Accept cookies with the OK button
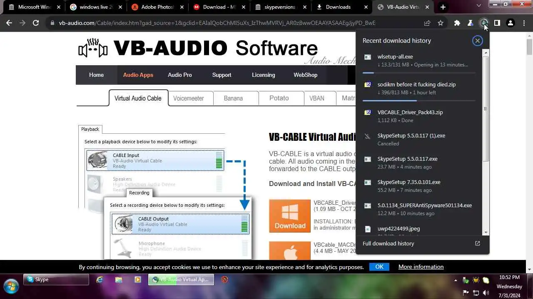533x299 pixels. tap(379, 267)
